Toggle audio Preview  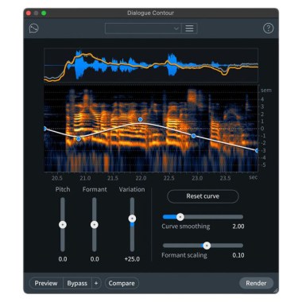[x=46, y=283]
